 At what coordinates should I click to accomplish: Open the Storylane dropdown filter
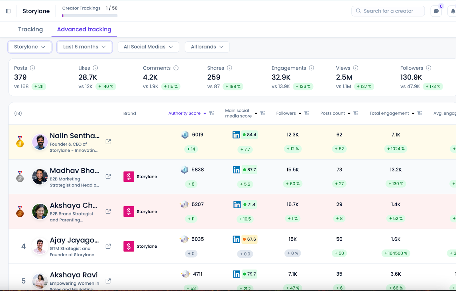point(30,47)
